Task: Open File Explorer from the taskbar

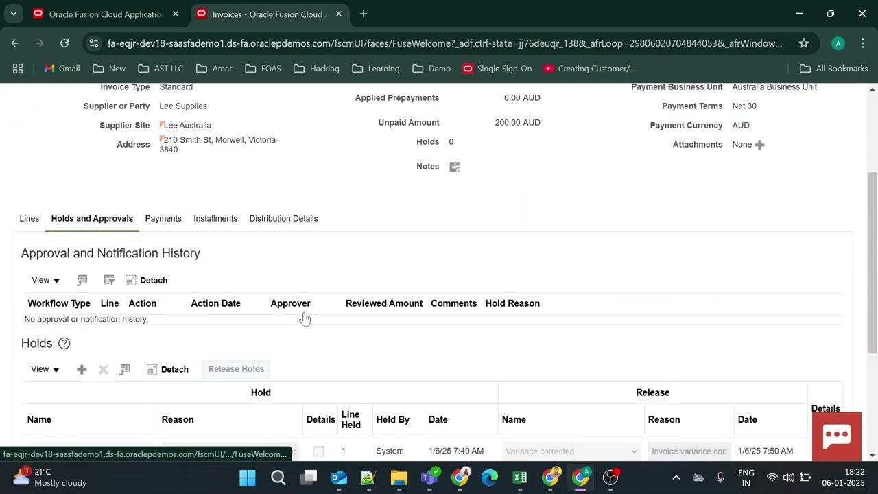Action: click(x=399, y=478)
